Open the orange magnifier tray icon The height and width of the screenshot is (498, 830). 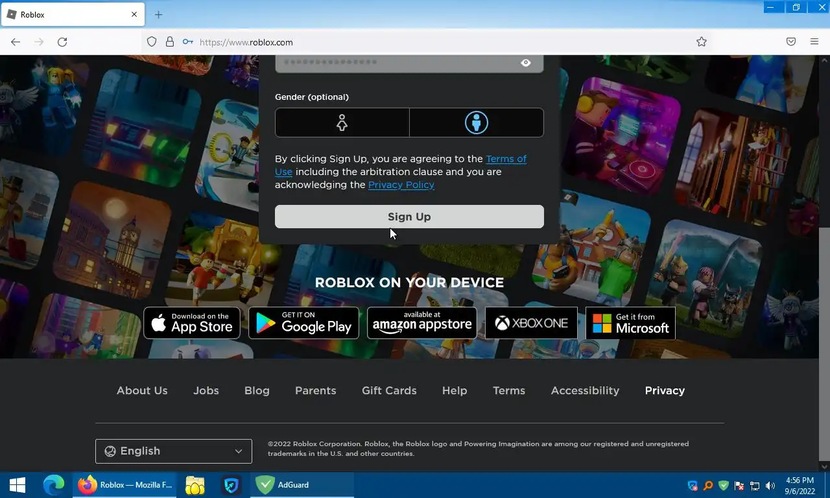point(708,486)
